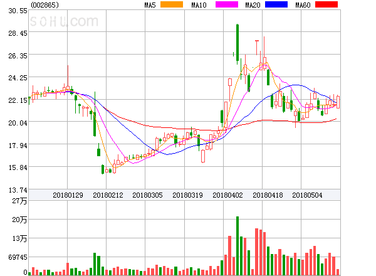Click the 17.94 price axis label
This screenshot has height=276, width=376.
tap(18, 146)
